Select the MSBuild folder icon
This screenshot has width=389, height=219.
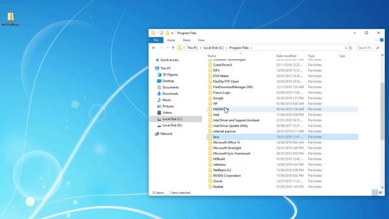(210, 159)
